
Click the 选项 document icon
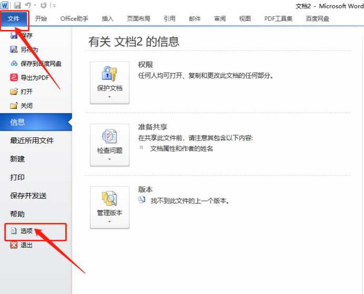[14, 231]
